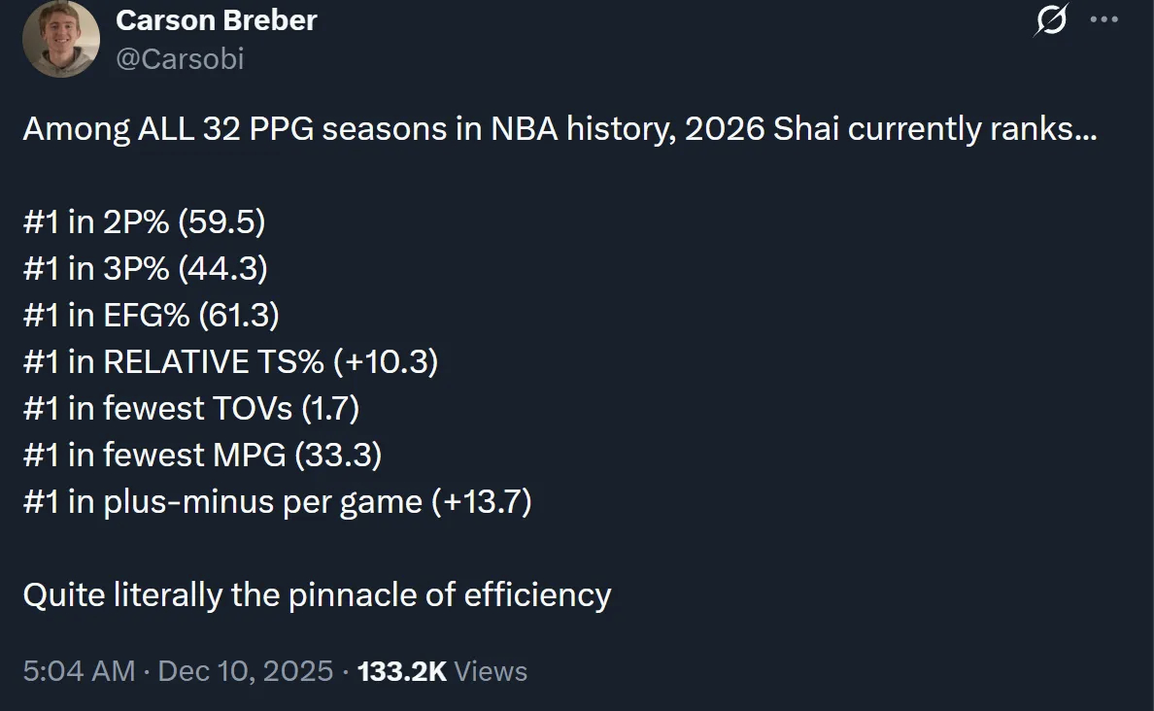
Task: Open the Carson Breber display name link
Action: pos(216,19)
